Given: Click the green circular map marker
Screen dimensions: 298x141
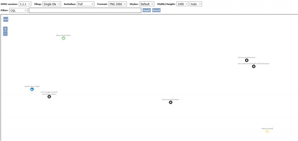Looking at the screenshot, I should 63,38.
